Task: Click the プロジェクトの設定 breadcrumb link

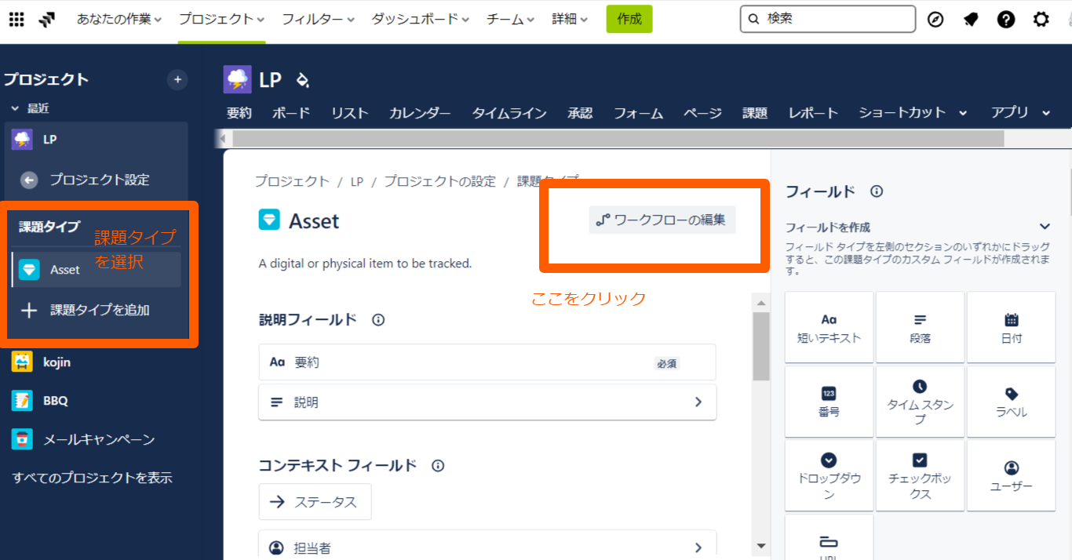Action: point(440,181)
